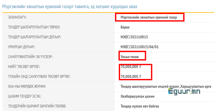Select label УРИЛГЫН ДУГААР
This screenshot has width=214, height=111.
click(x=21, y=47)
